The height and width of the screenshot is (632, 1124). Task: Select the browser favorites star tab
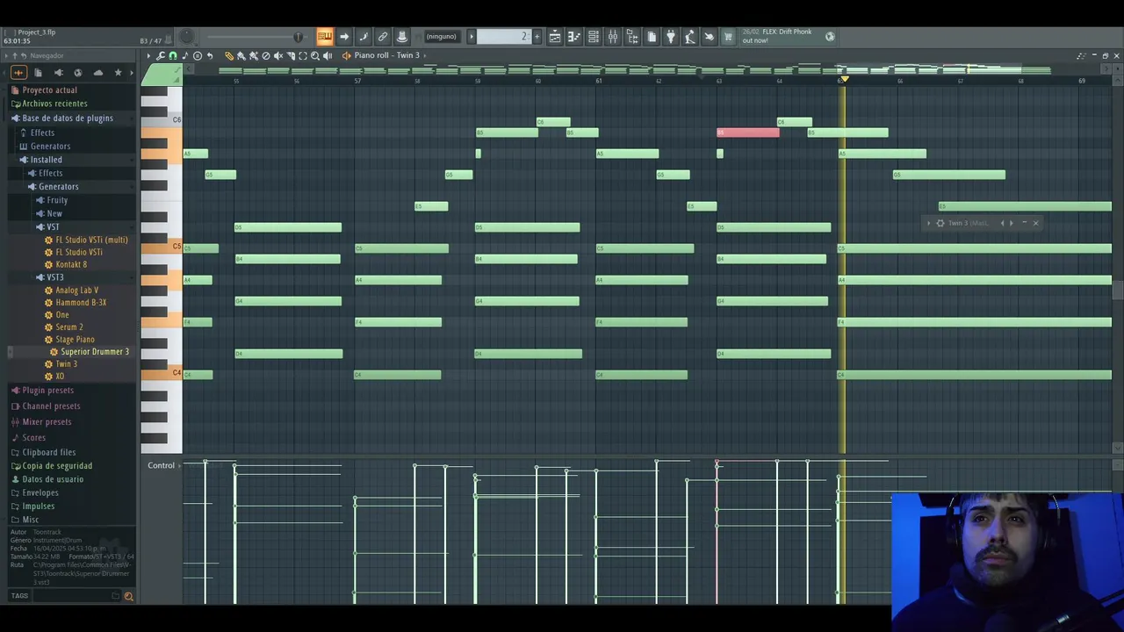(118, 72)
